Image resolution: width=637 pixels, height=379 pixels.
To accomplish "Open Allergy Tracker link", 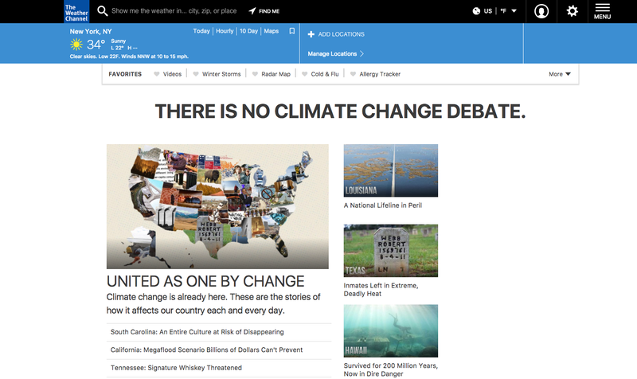I will pos(380,74).
